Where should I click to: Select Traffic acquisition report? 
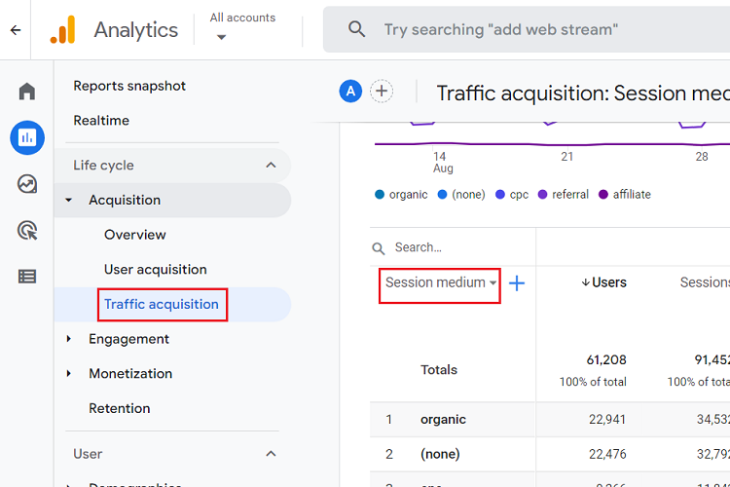point(161,304)
